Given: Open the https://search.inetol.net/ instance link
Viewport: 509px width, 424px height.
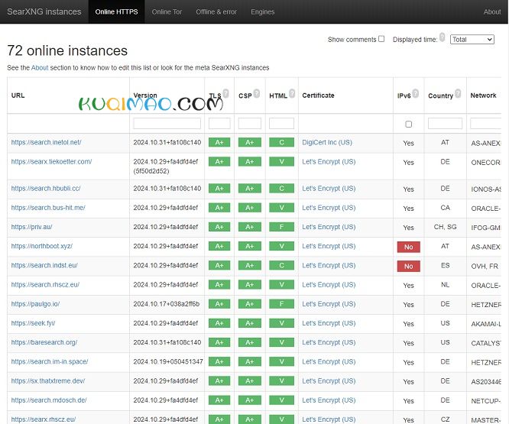Looking at the screenshot, I should pyautogui.click(x=46, y=143).
